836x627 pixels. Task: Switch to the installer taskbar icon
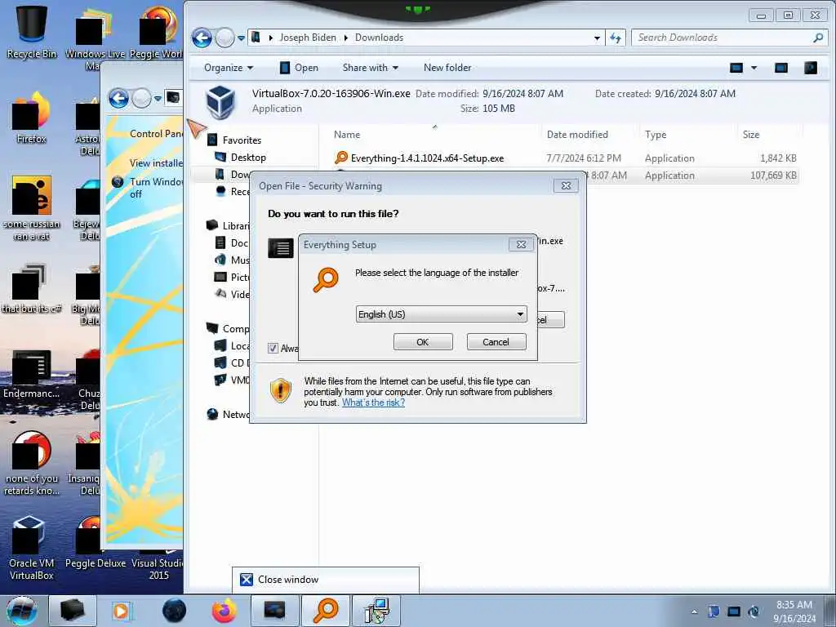(376, 611)
